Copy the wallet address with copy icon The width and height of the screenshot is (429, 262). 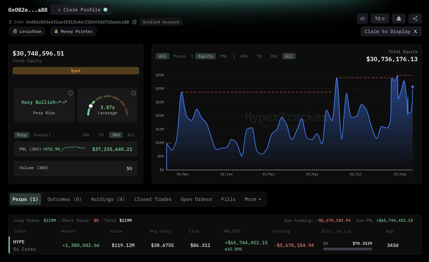point(134,22)
